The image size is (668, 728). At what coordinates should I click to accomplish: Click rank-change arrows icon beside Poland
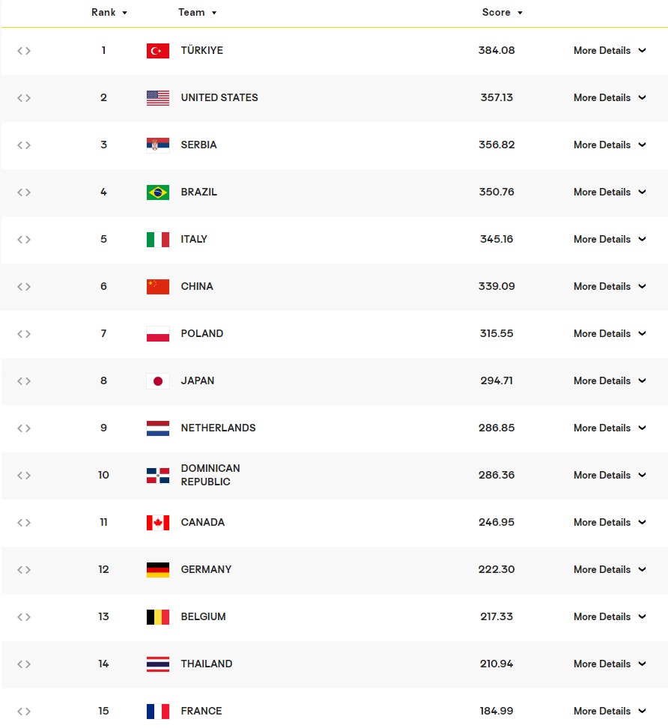click(24, 334)
